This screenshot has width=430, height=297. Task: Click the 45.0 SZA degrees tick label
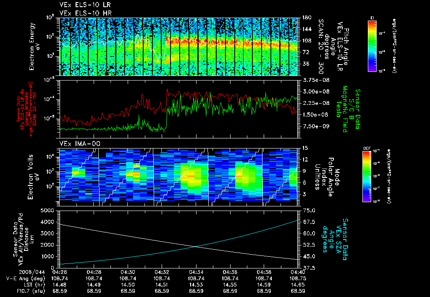click(309, 257)
